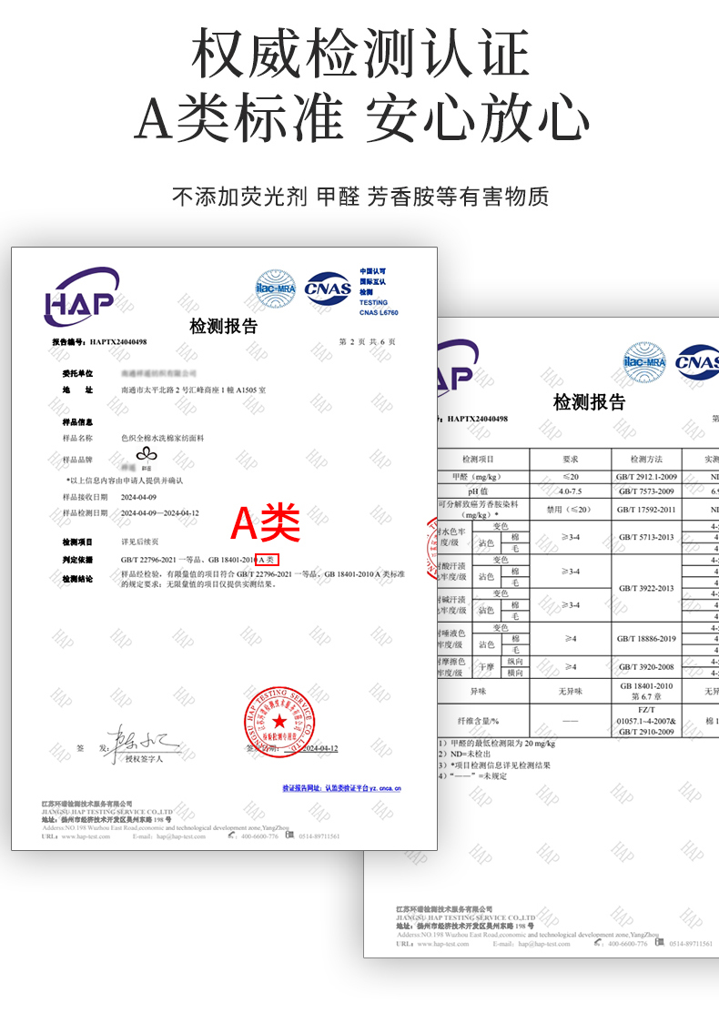The image size is (719, 1013).
Task: Click report number HAPTX24040498 on front report
Action: tap(118, 341)
